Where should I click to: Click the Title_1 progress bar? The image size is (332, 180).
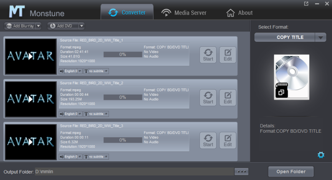tap(122, 54)
